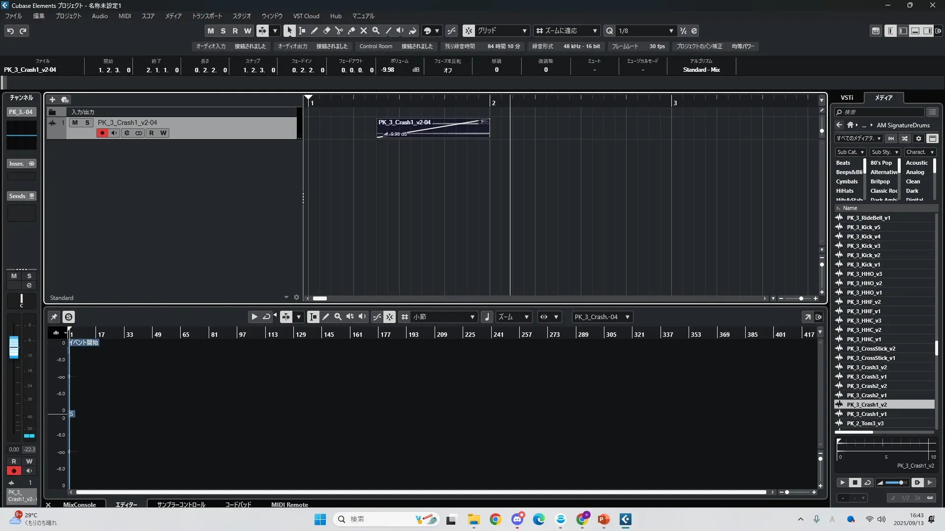
Task: Select the Scissors split tool
Action: click(x=339, y=31)
